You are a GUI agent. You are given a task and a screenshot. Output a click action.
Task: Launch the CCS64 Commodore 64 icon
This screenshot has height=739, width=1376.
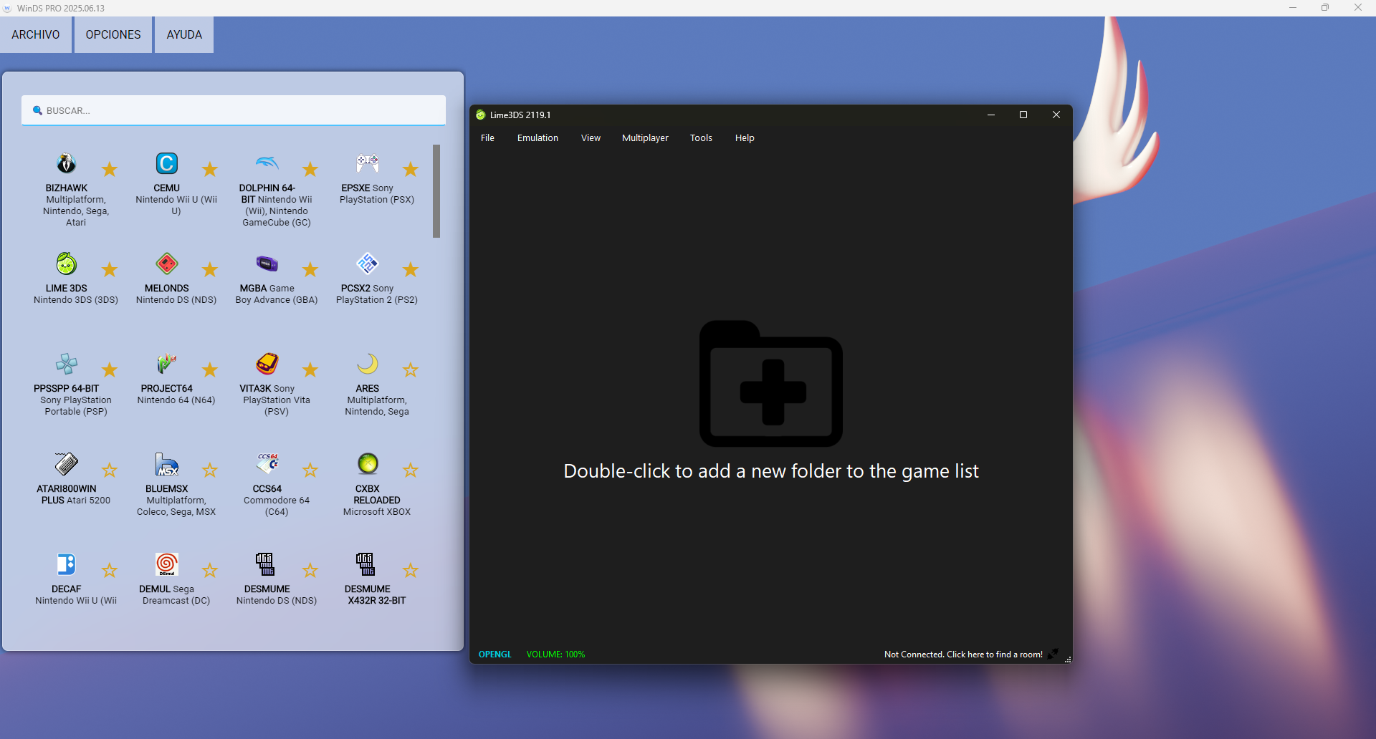[267, 464]
